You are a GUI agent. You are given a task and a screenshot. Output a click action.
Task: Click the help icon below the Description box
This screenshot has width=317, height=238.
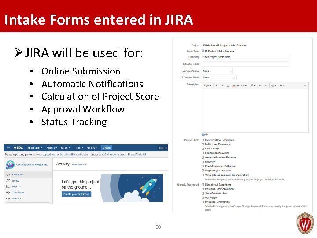tap(206, 134)
